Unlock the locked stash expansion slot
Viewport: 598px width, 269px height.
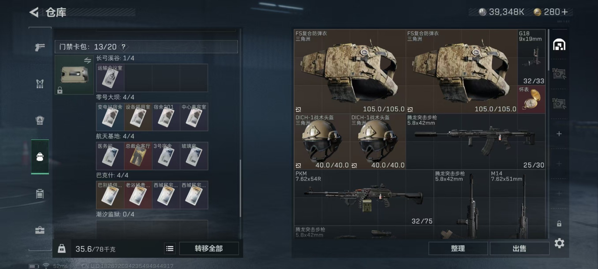tap(559, 223)
